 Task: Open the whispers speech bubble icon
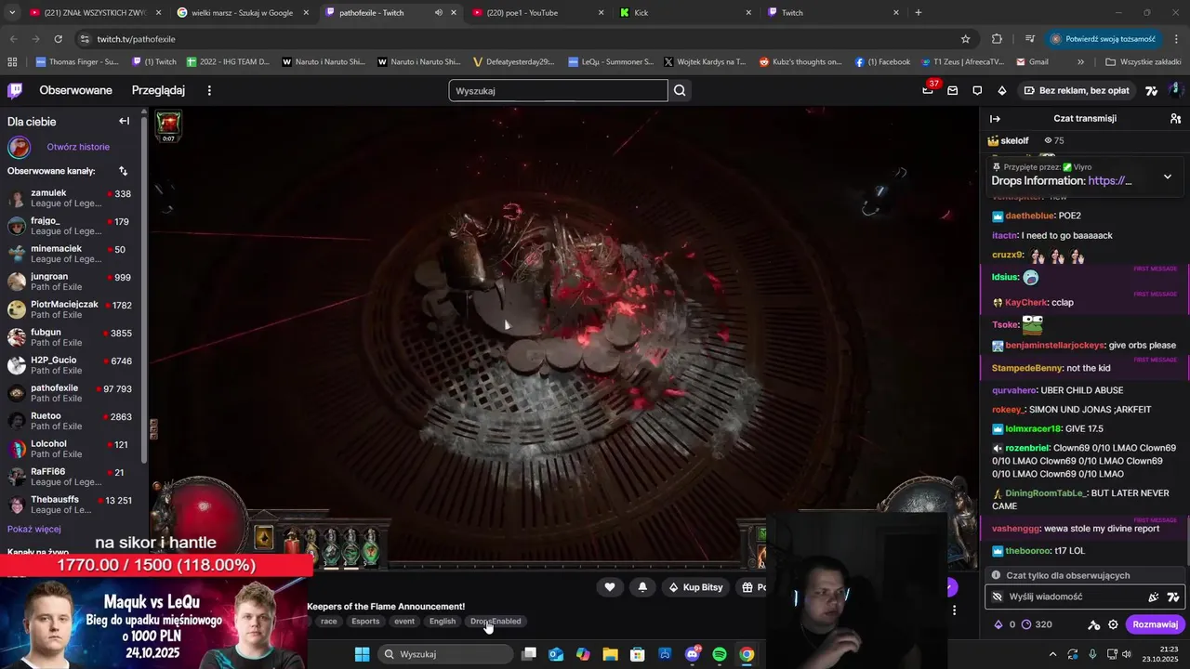tap(977, 90)
